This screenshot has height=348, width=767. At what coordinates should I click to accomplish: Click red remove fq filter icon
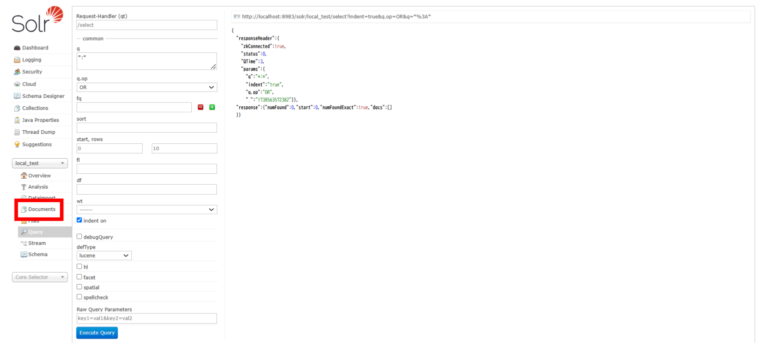[200, 107]
